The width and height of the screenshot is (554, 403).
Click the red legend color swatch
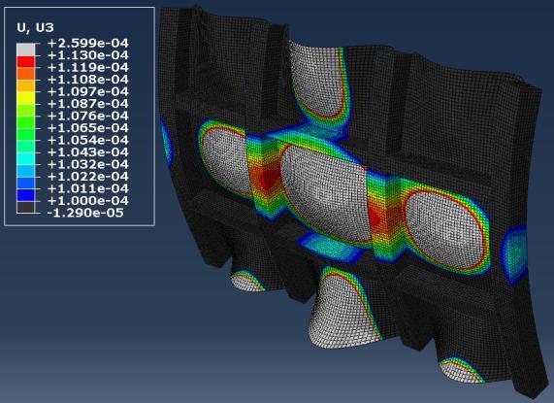point(26,61)
